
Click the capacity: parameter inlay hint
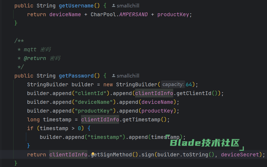[x=173, y=84]
